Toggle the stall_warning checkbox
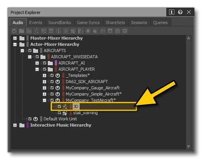This screenshot has height=160, width=202. tap(59, 113)
